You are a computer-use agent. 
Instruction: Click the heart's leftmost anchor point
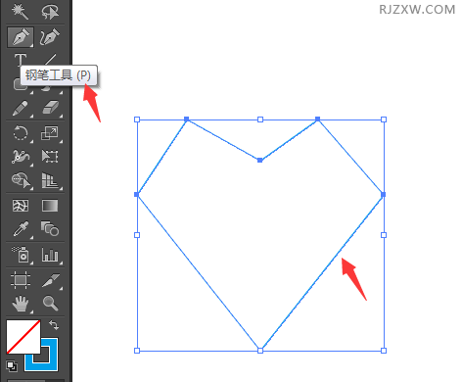137,194
